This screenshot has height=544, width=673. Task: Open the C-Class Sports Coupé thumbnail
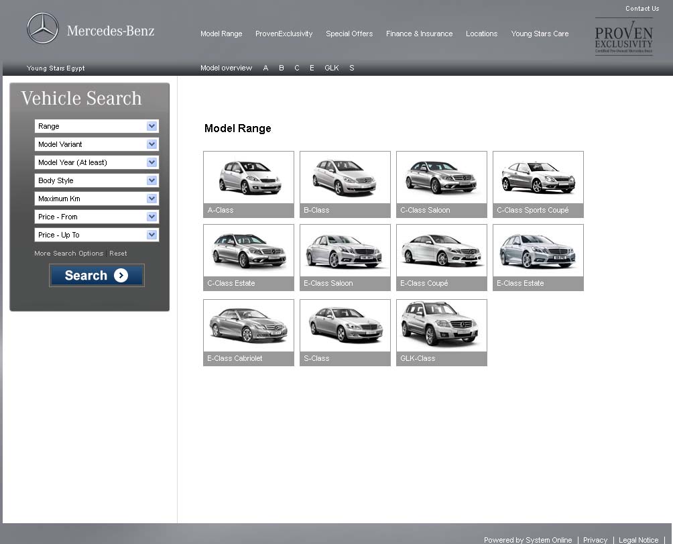coord(538,184)
